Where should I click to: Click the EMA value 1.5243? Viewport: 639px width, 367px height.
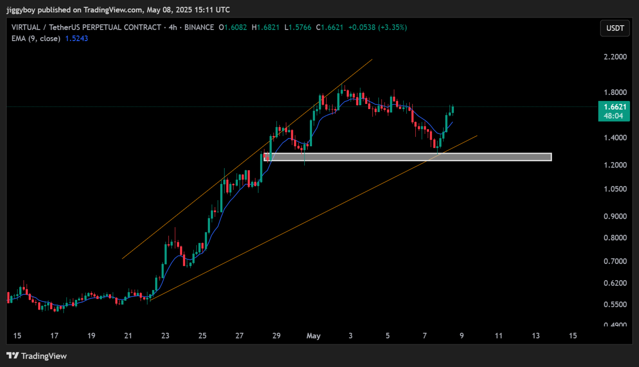tap(76, 39)
